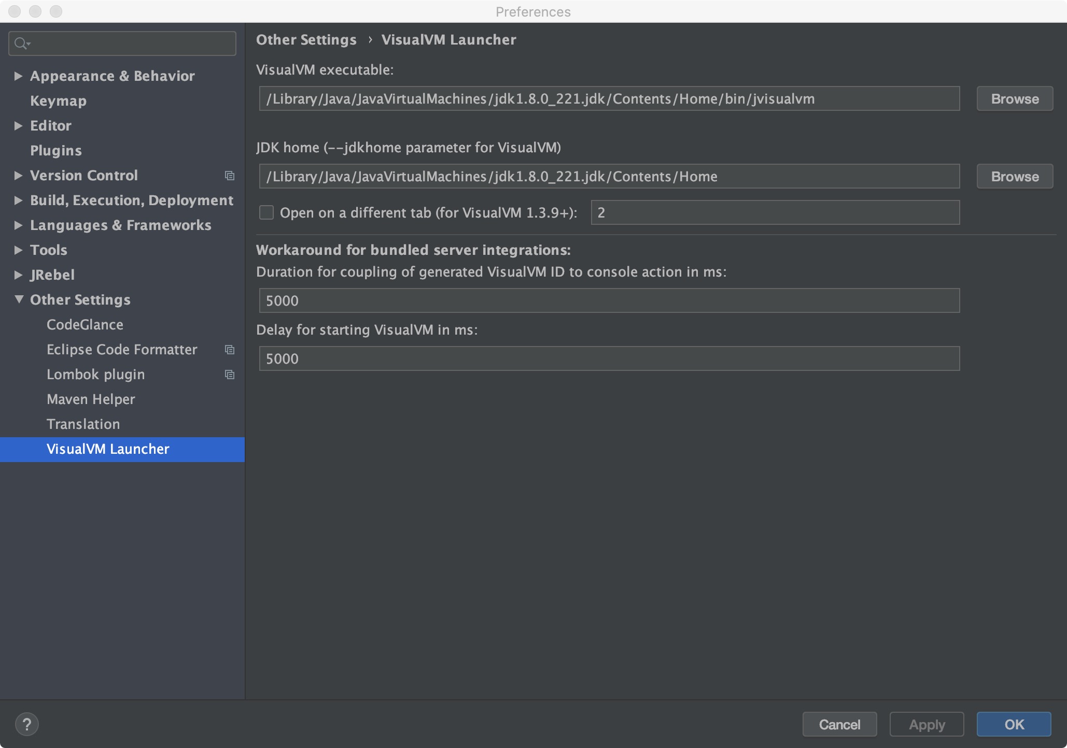Click the Delay for starting VisualVM field
Screen dimensions: 1067x748
(x=609, y=358)
